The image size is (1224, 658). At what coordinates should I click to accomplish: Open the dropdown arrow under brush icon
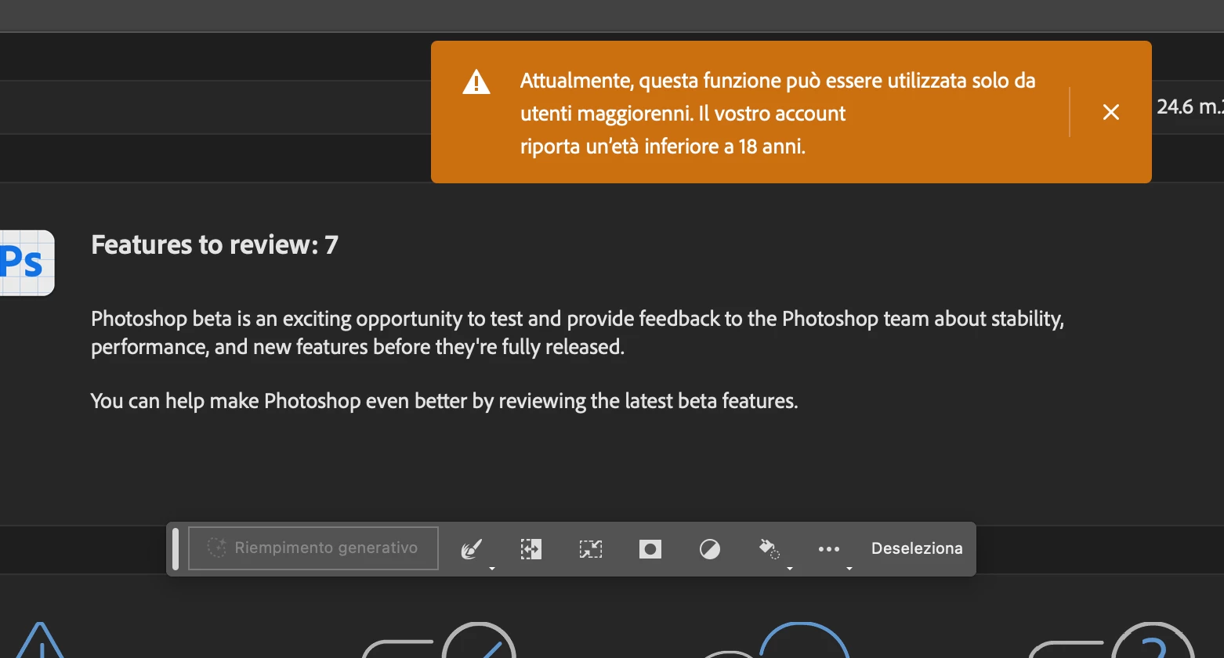[492, 568]
